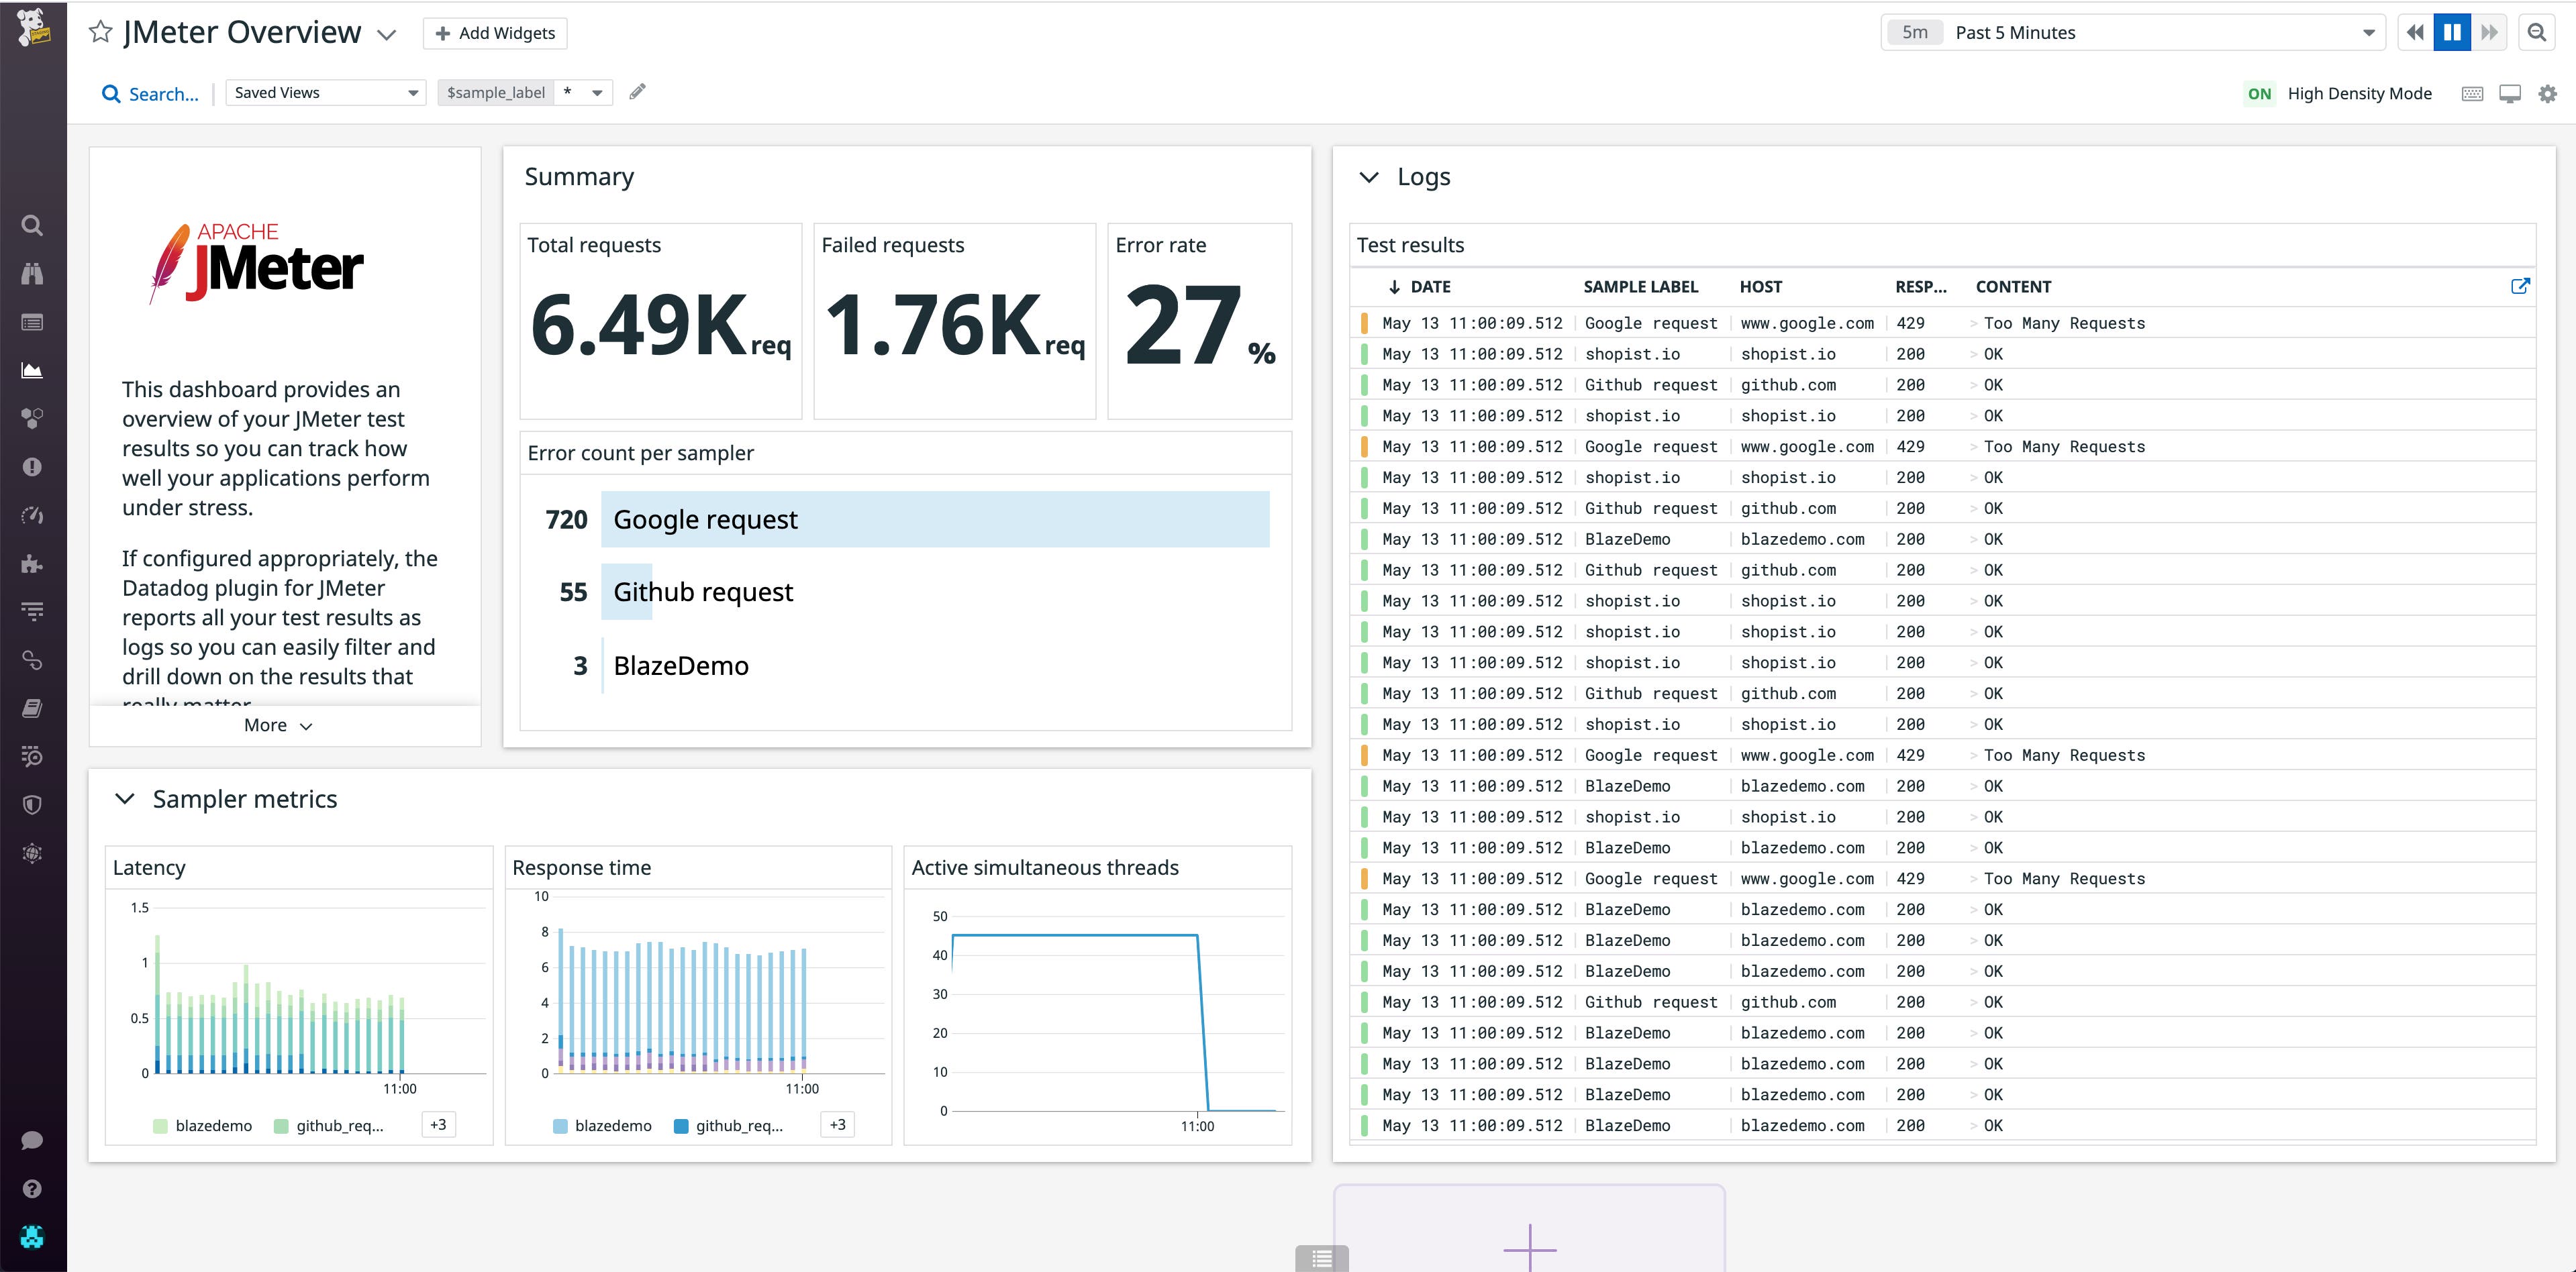Open the Monitors exclamation icon in sidebar
Viewport: 2576px width, 1272px height.
(x=32, y=467)
